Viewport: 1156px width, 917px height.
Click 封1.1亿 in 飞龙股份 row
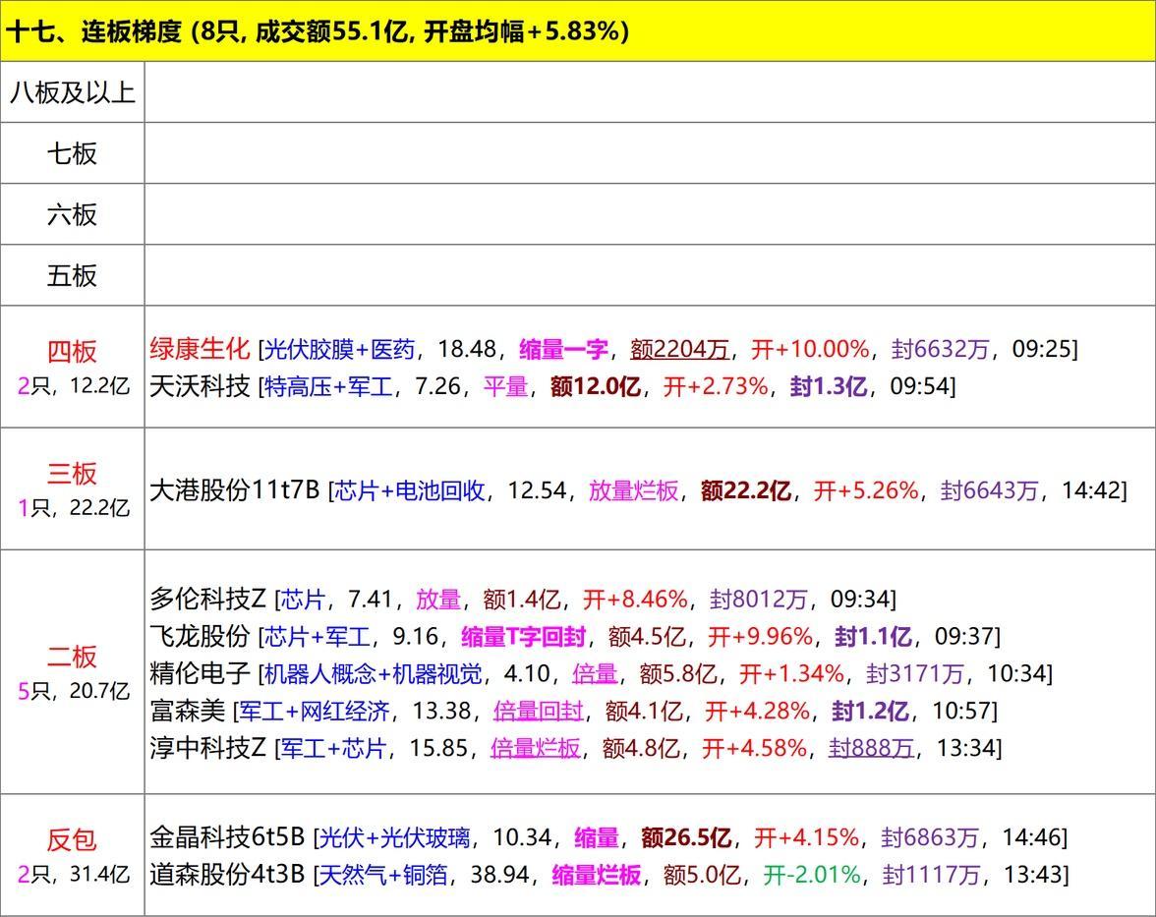874,637
